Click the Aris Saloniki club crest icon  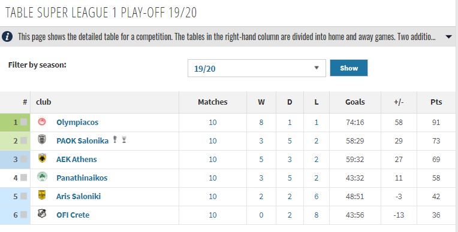[42, 195]
